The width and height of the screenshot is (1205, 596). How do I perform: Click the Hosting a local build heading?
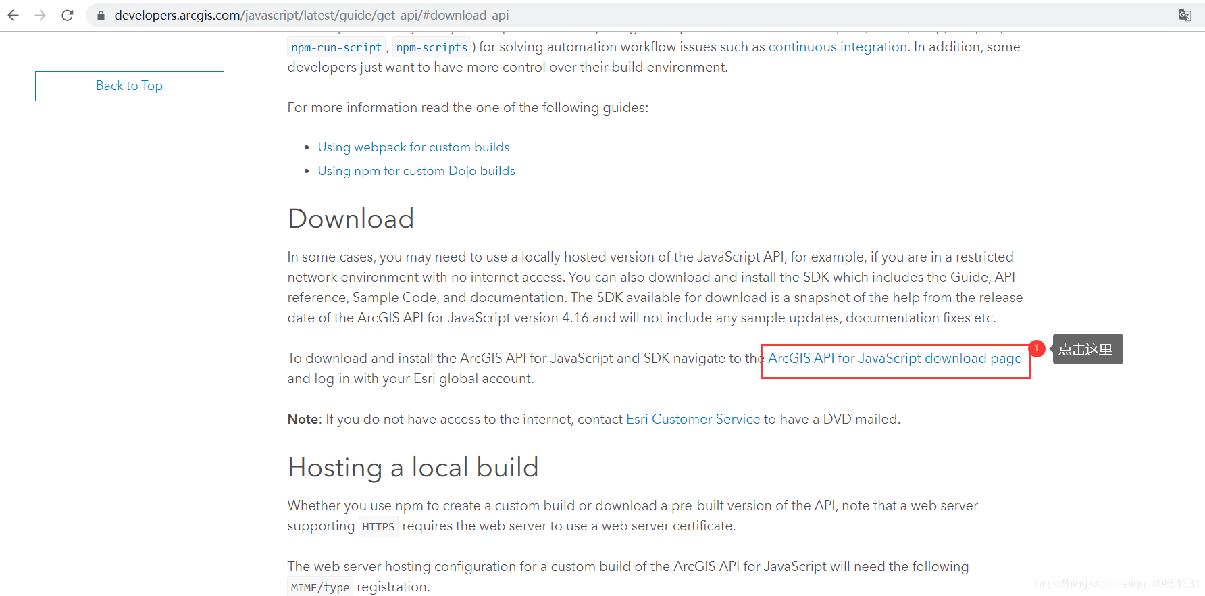point(413,468)
